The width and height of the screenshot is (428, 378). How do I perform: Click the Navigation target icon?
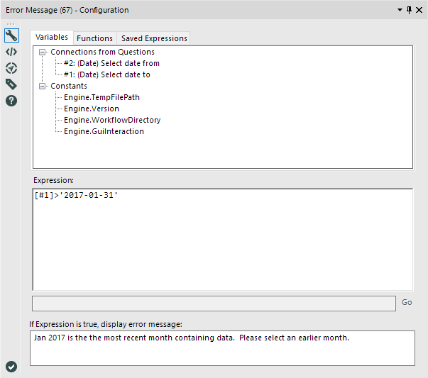click(x=11, y=68)
